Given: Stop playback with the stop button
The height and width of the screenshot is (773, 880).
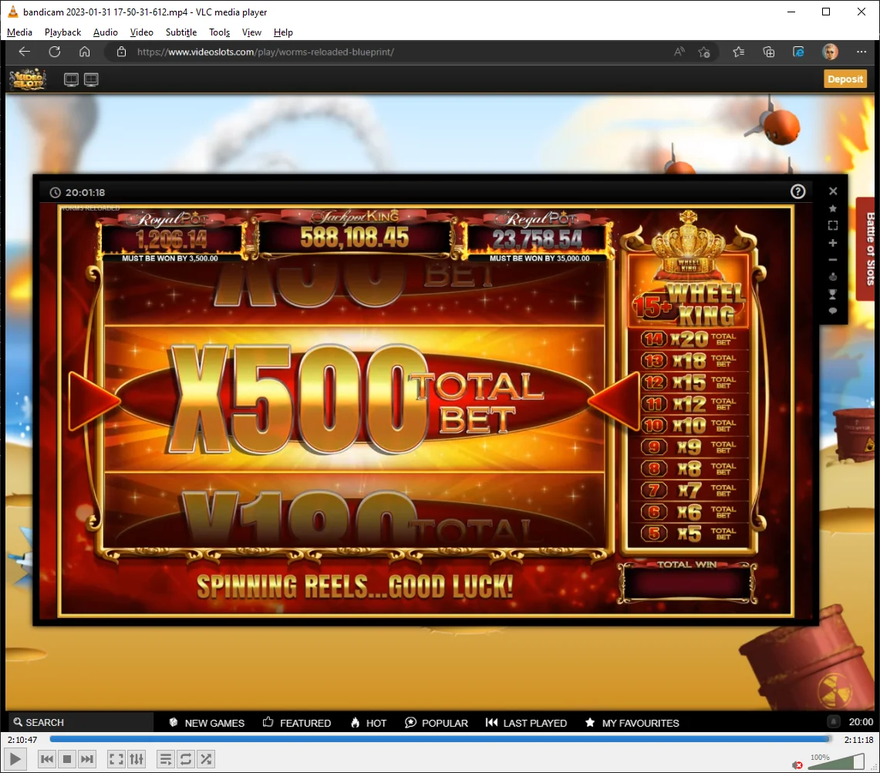Looking at the screenshot, I should click(67, 760).
